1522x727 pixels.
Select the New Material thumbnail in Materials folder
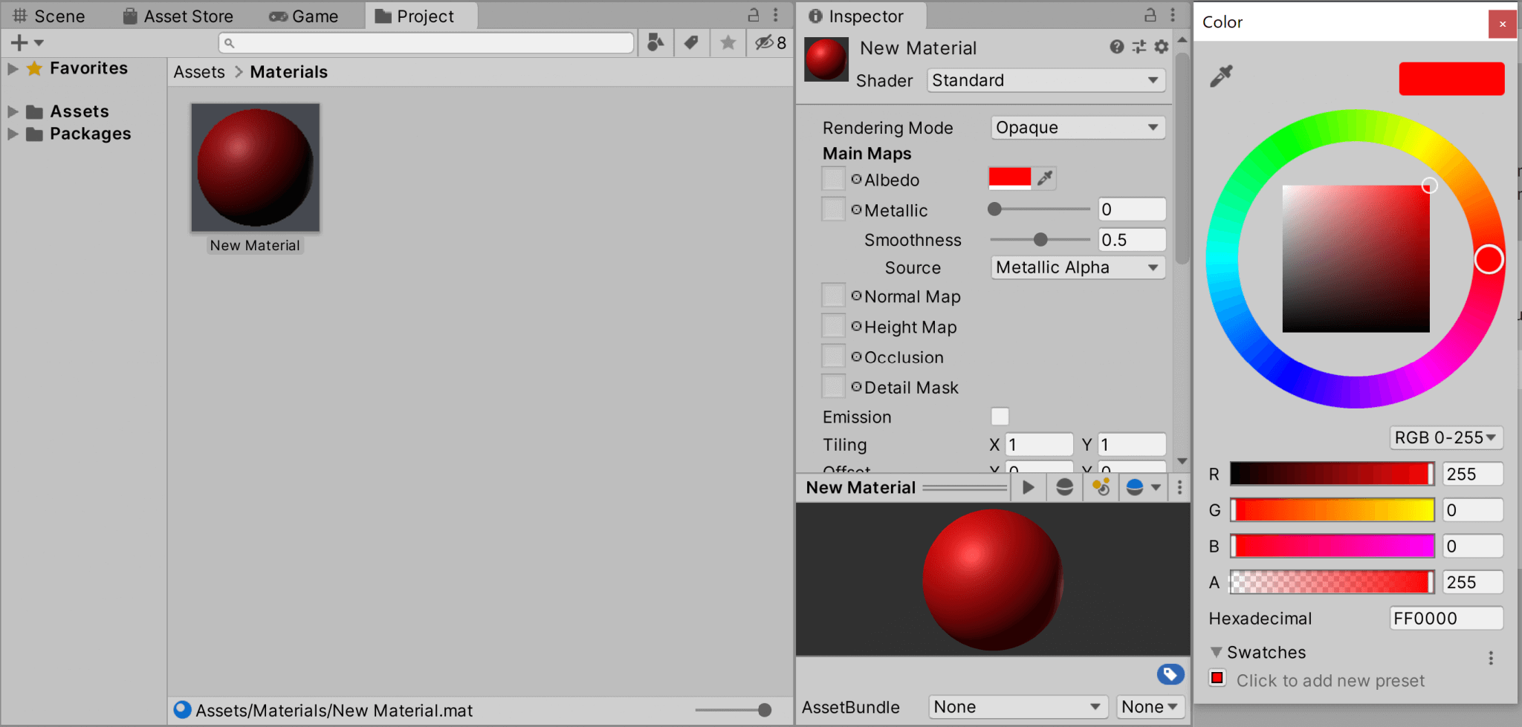click(x=255, y=166)
